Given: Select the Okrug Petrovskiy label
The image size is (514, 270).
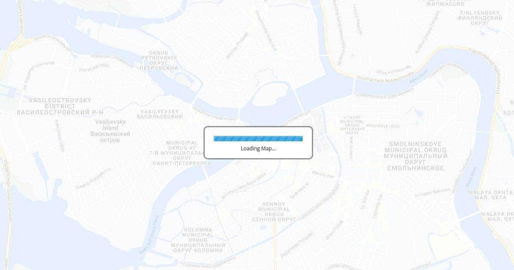Looking at the screenshot, I should (159, 60).
